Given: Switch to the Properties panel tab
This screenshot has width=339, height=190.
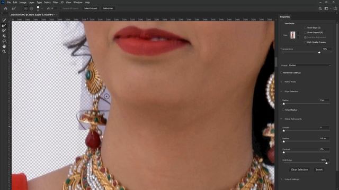Looking at the screenshot, I should pyautogui.click(x=285, y=17).
